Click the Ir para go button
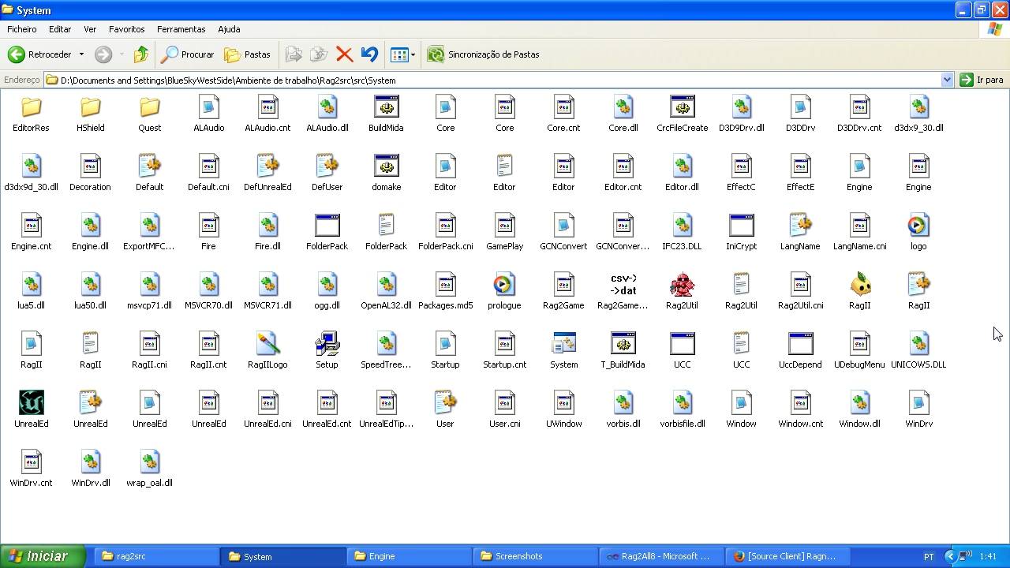 click(x=982, y=80)
